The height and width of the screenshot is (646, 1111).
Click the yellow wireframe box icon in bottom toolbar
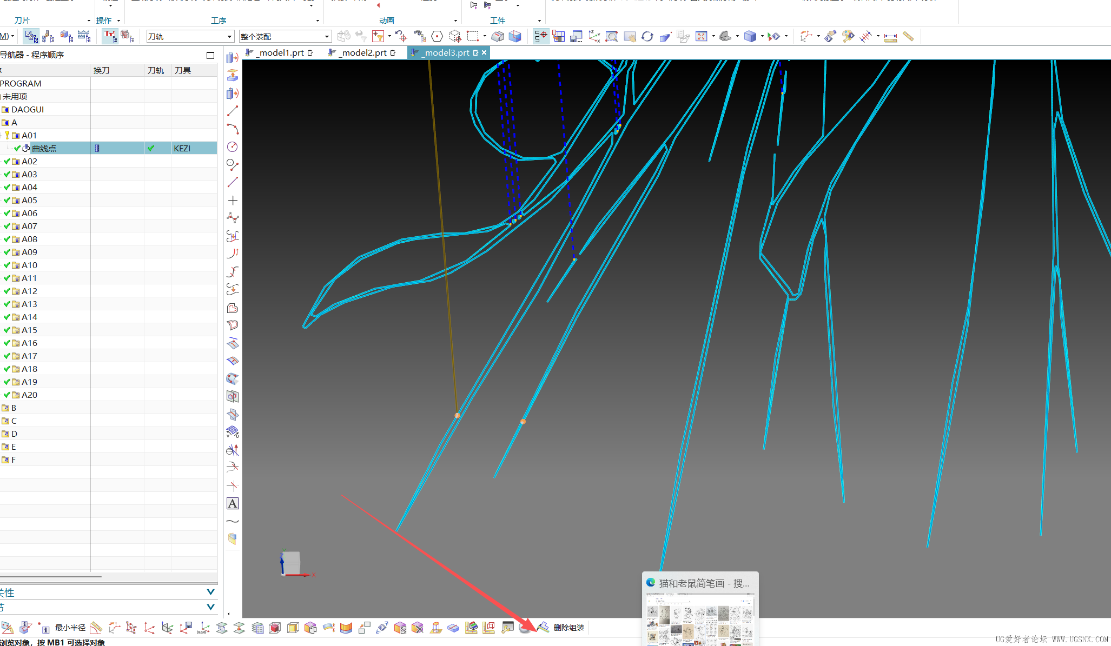(x=293, y=628)
